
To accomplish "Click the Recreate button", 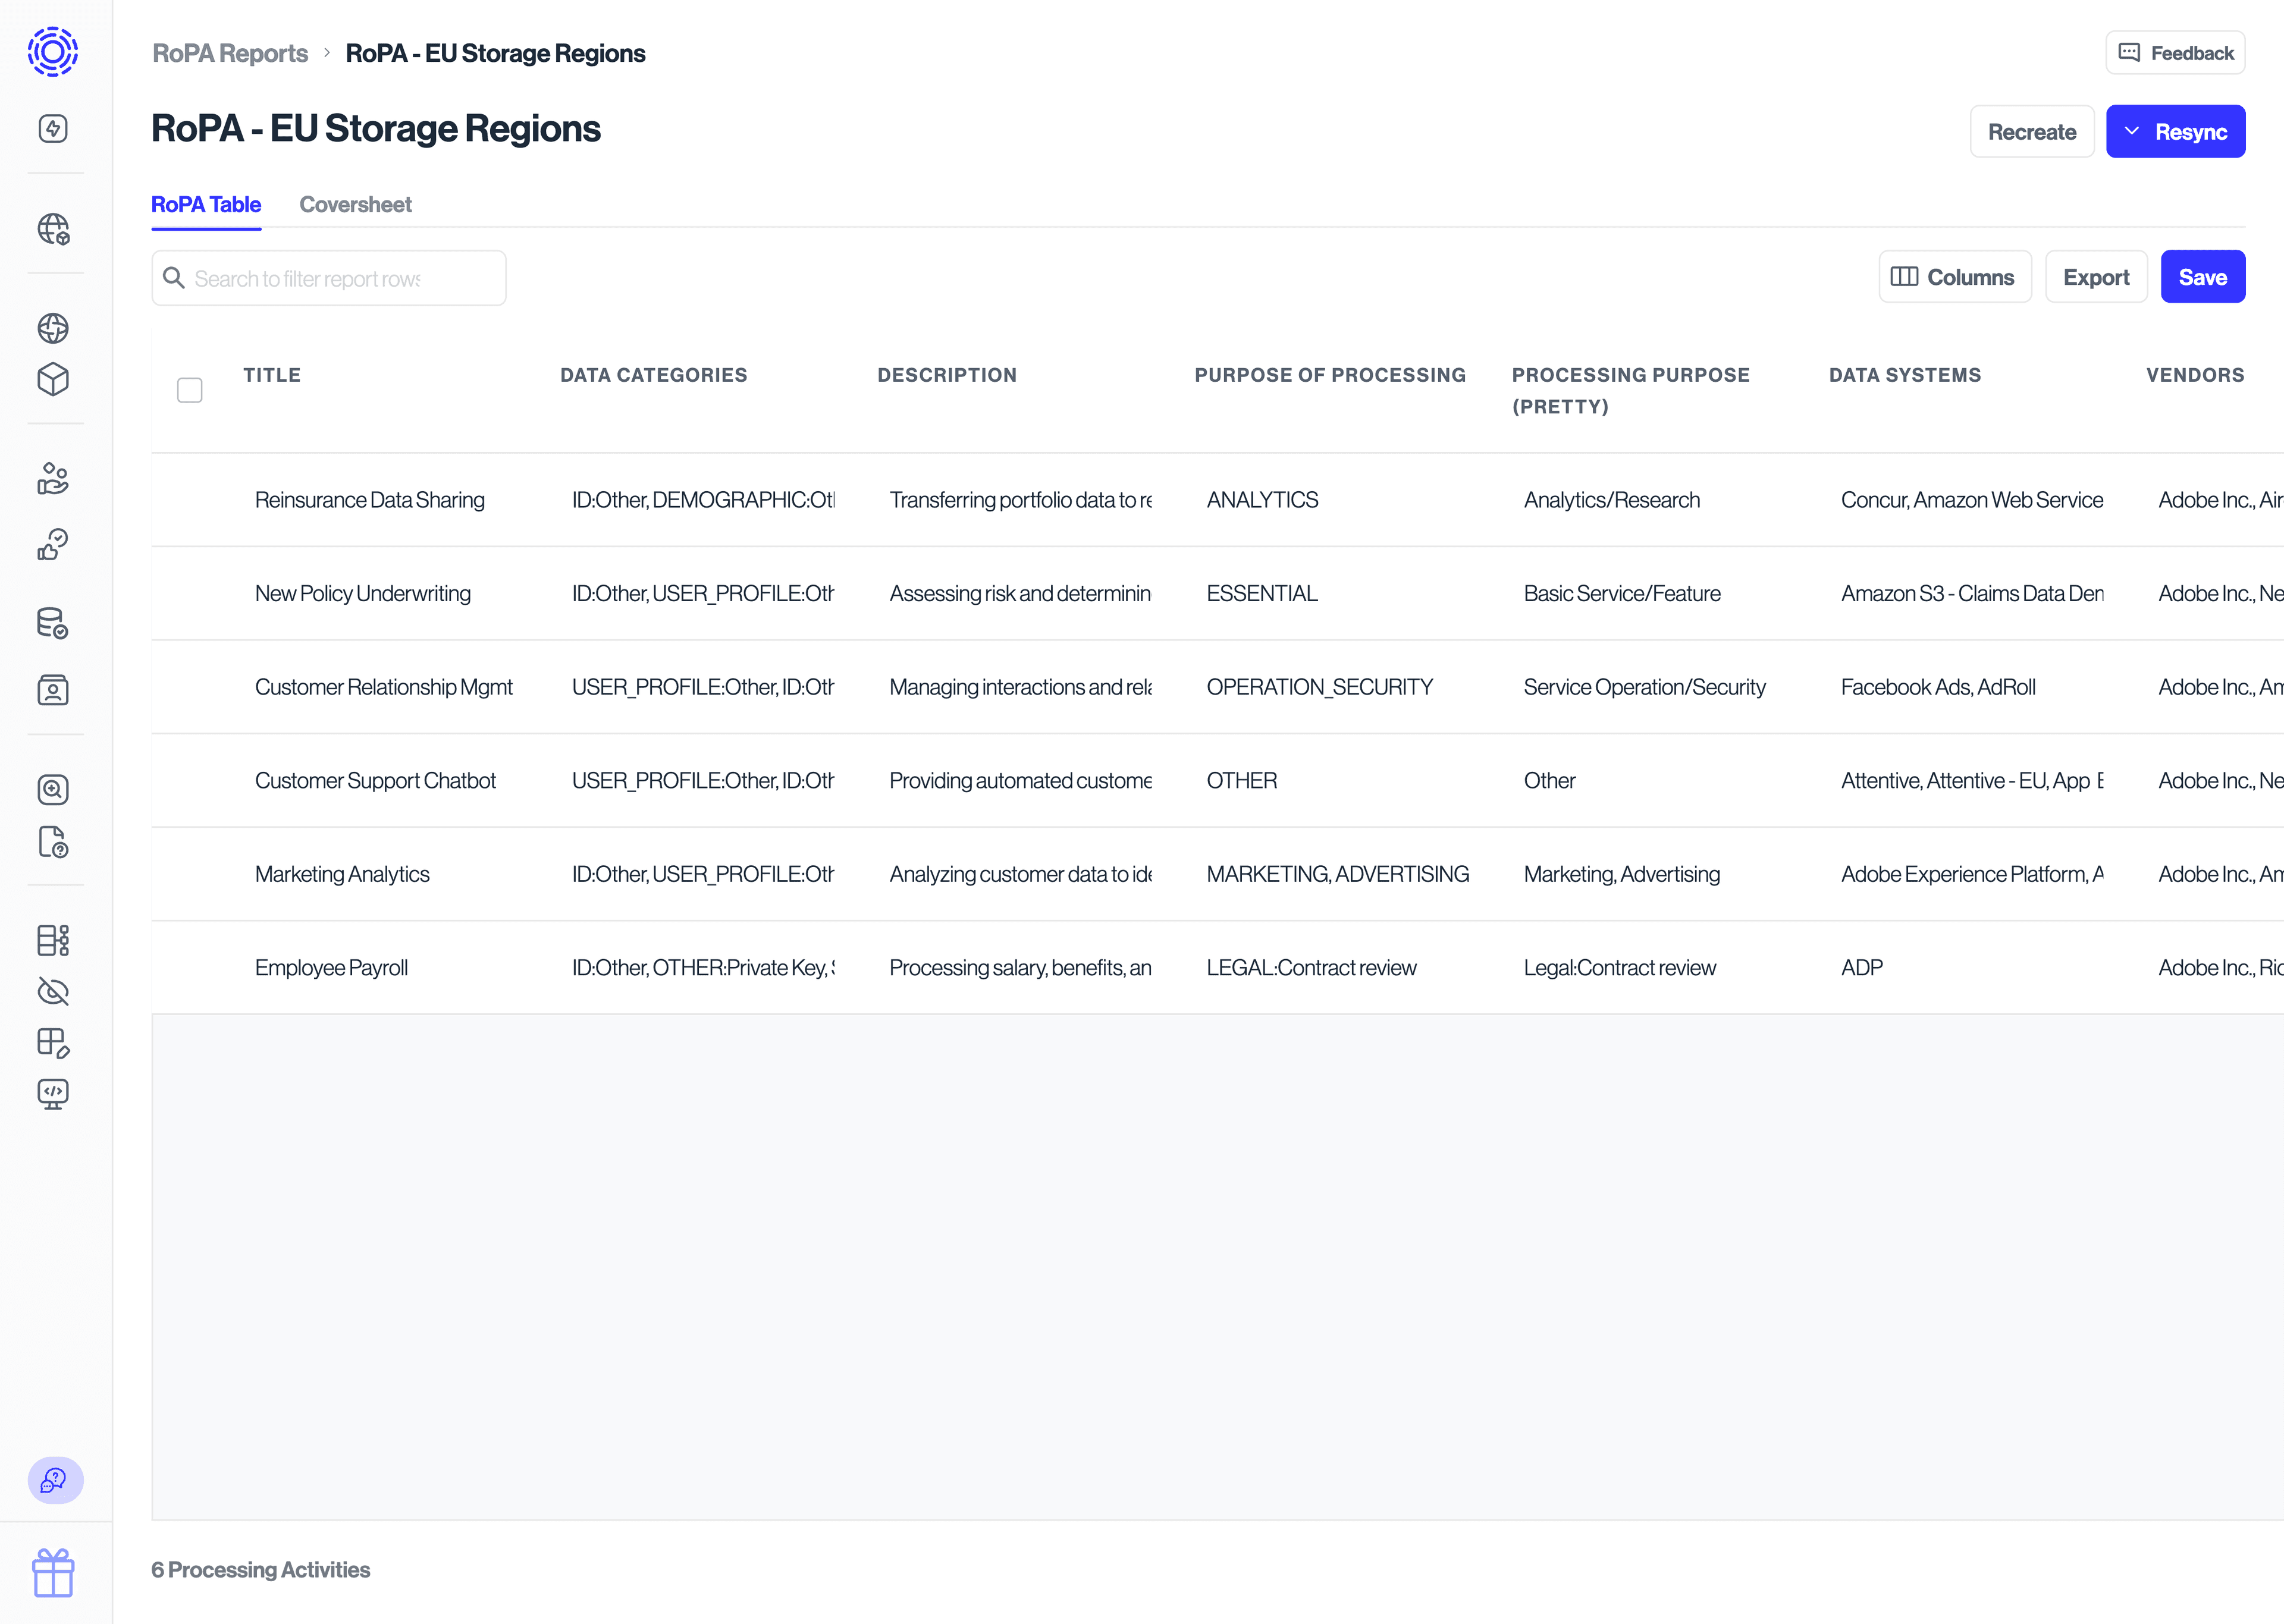I will tap(2032, 131).
